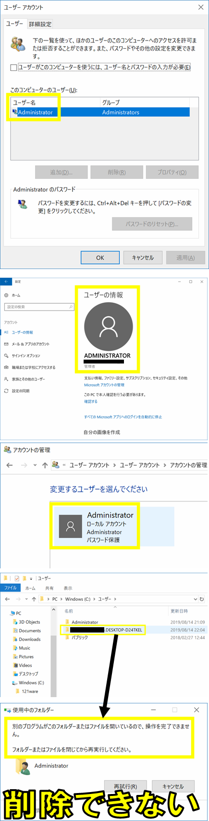Click the mail envelope icon in Settings sidebar

[x=6, y=344]
